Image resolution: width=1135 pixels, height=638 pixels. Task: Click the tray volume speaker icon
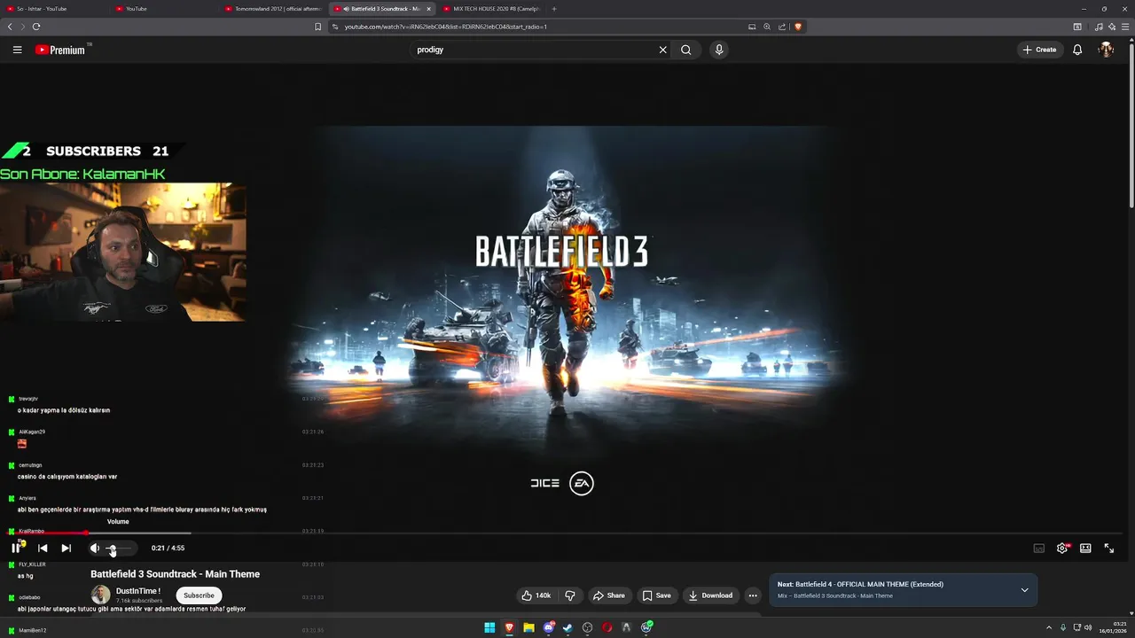point(1088,627)
